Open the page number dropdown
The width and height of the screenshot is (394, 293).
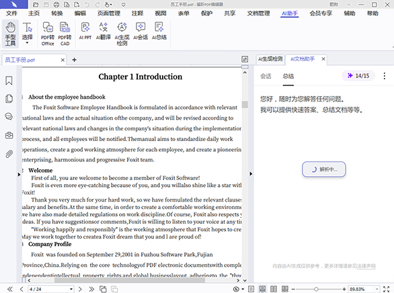point(71,289)
